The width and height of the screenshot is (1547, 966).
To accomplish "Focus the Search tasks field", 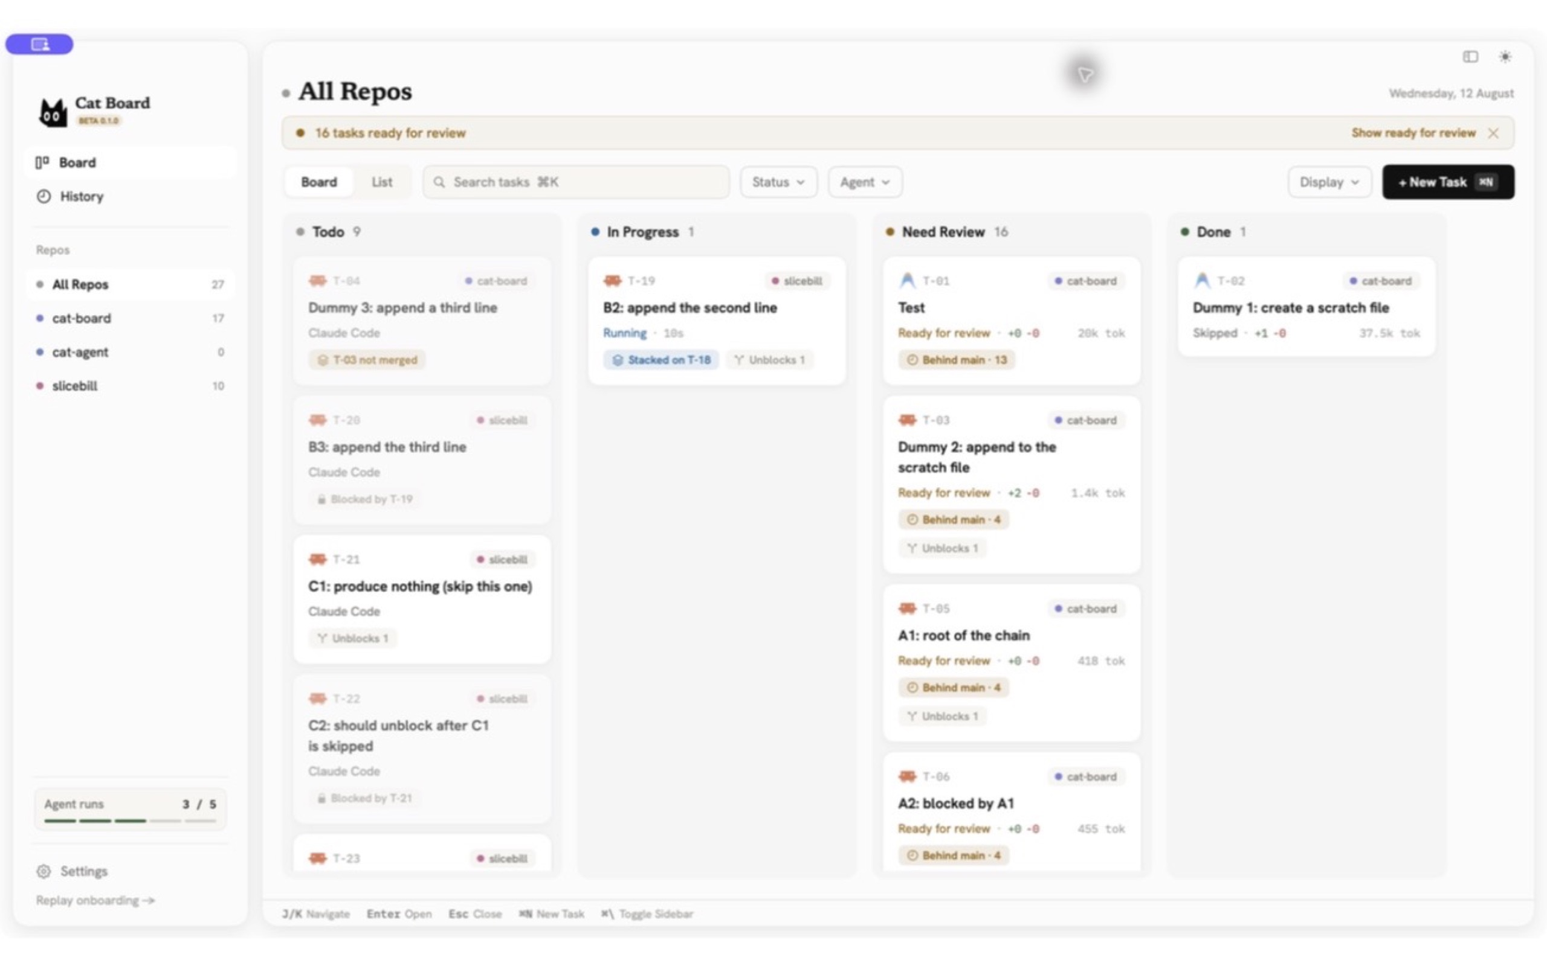I will [575, 182].
